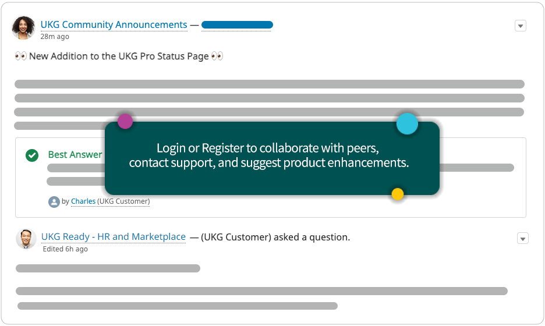Click the gray user icon beside Charles
This screenshot has width=545, height=326.
(54, 201)
